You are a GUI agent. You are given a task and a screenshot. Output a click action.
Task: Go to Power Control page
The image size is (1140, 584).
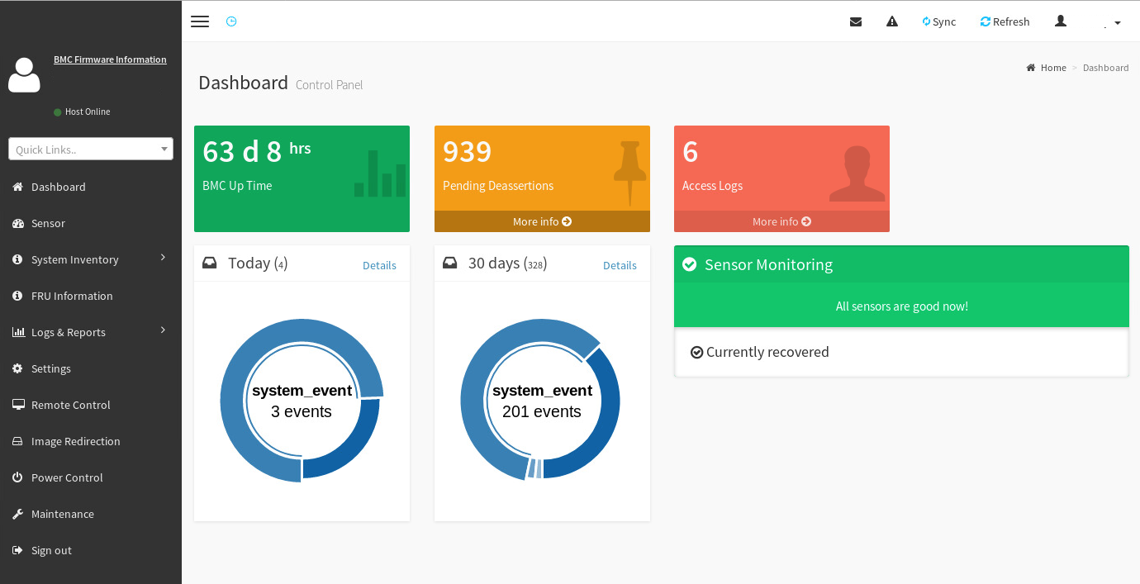[67, 477]
